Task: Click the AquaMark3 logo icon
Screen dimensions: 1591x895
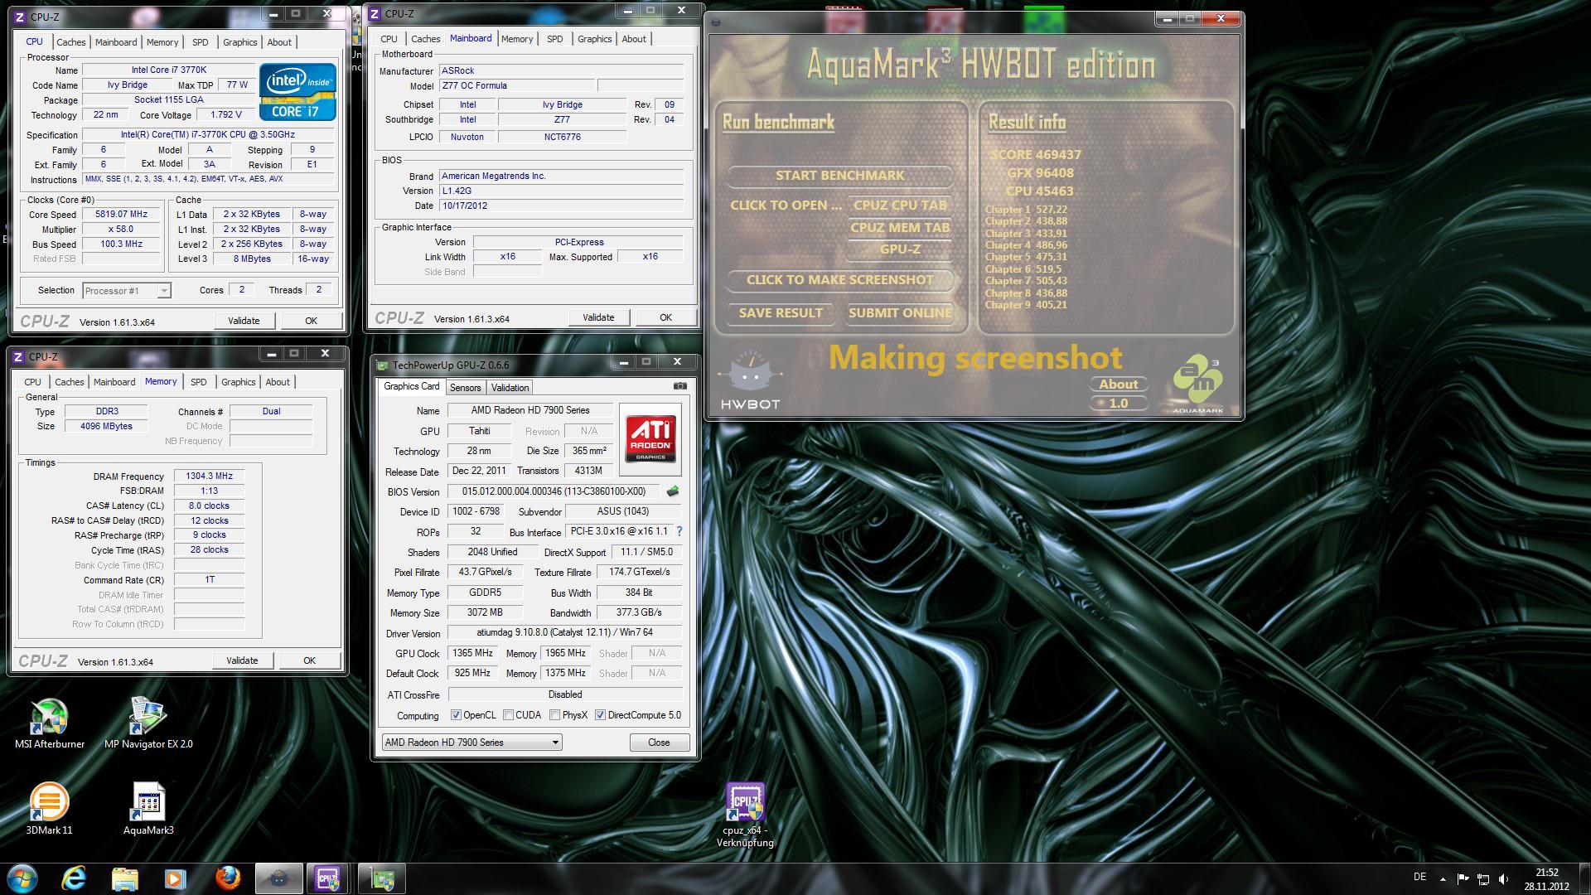Action: coord(1197,384)
